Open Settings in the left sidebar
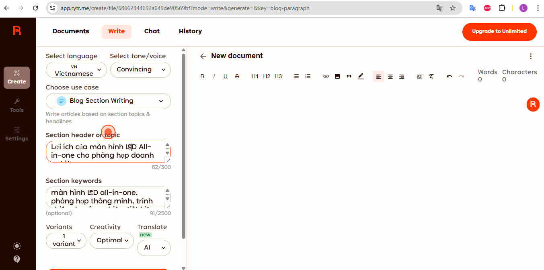 point(16,134)
